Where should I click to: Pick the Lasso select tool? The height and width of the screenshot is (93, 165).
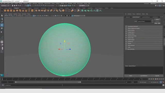point(2,19)
